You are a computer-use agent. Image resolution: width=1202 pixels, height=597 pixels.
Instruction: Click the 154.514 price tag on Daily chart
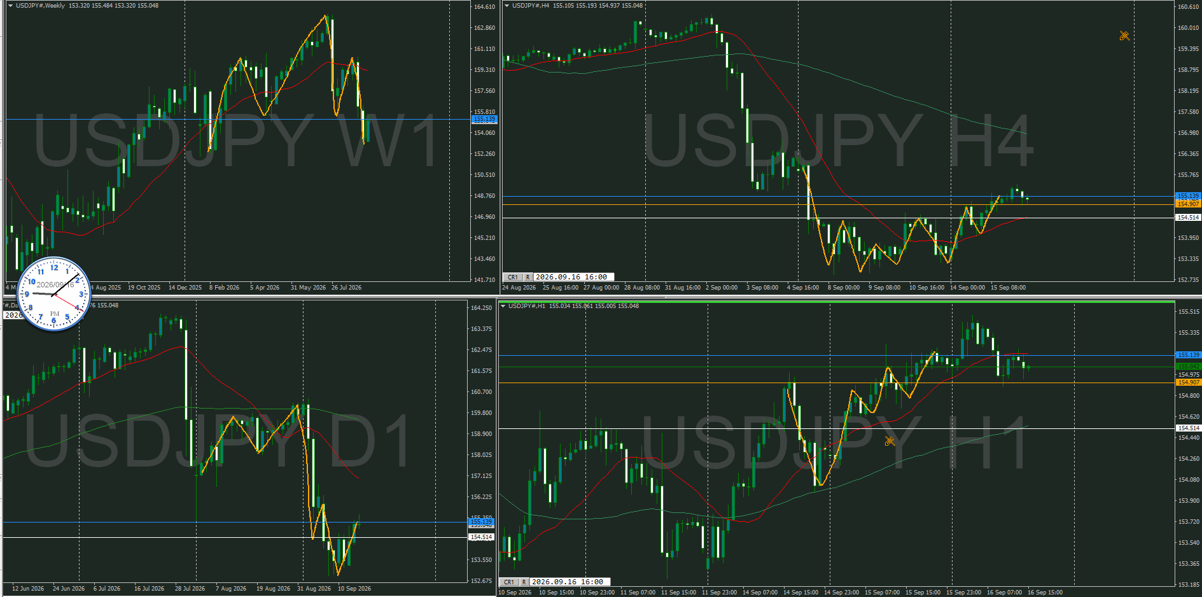click(481, 537)
